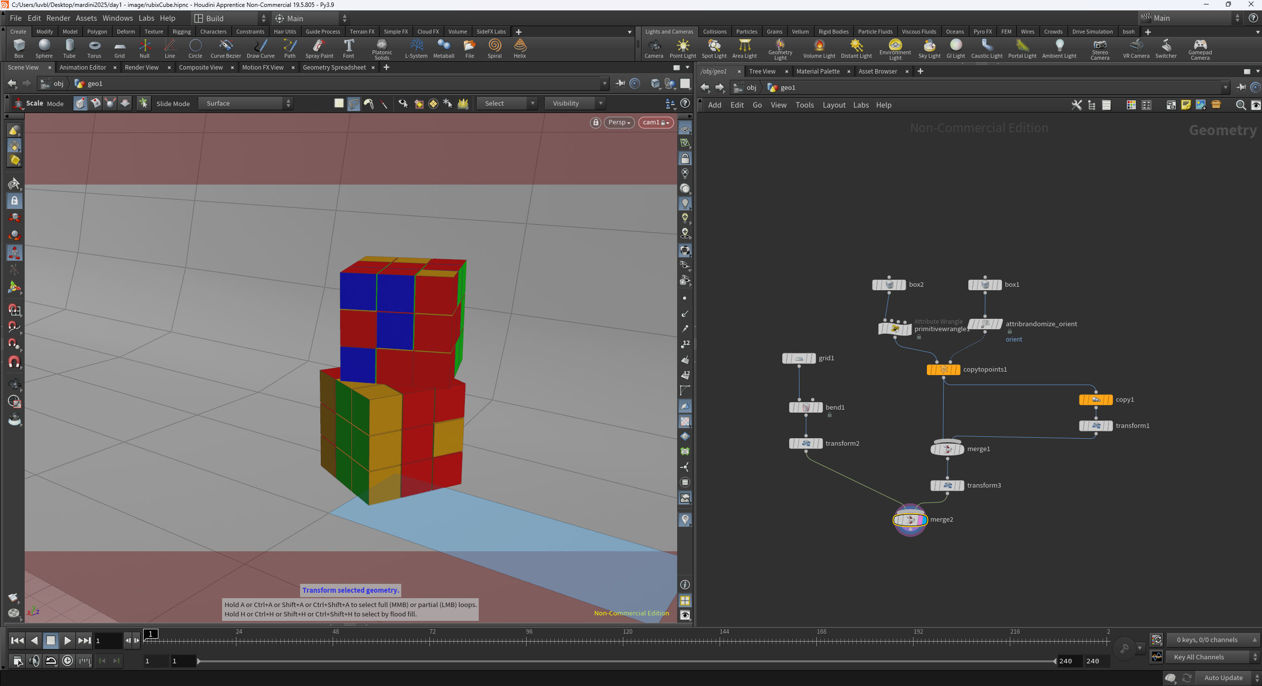The width and height of the screenshot is (1262, 686).
Task: Open the Windows menu
Action: click(x=117, y=18)
